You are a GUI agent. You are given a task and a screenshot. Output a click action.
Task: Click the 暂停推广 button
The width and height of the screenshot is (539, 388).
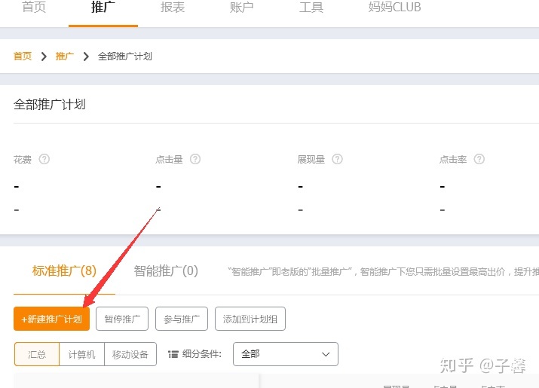coord(122,319)
